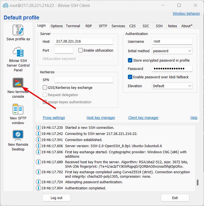Image resolution: width=204 pixels, height=206 pixels.
Task: Open the SFTP tab
Action: [x=103, y=26]
